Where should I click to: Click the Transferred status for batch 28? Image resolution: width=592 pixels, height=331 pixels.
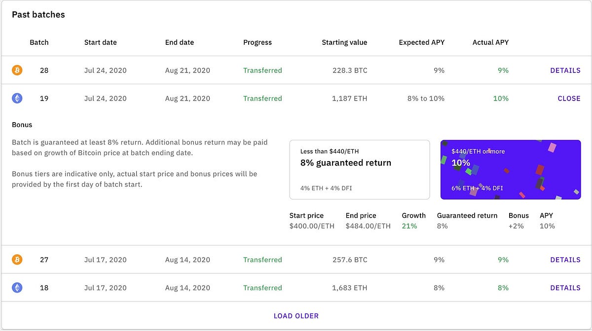click(x=262, y=70)
